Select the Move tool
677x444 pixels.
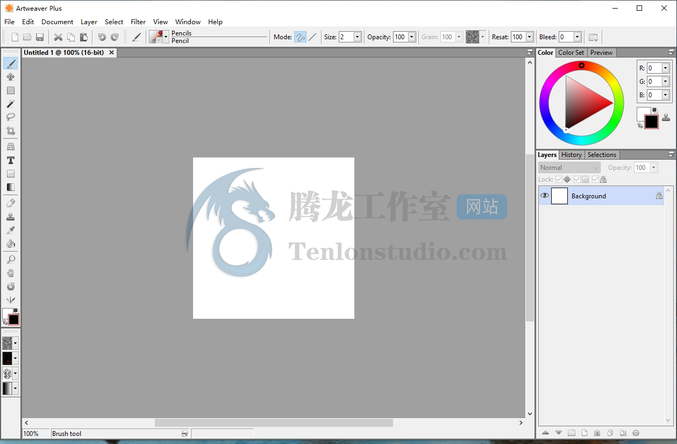click(11, 77)
